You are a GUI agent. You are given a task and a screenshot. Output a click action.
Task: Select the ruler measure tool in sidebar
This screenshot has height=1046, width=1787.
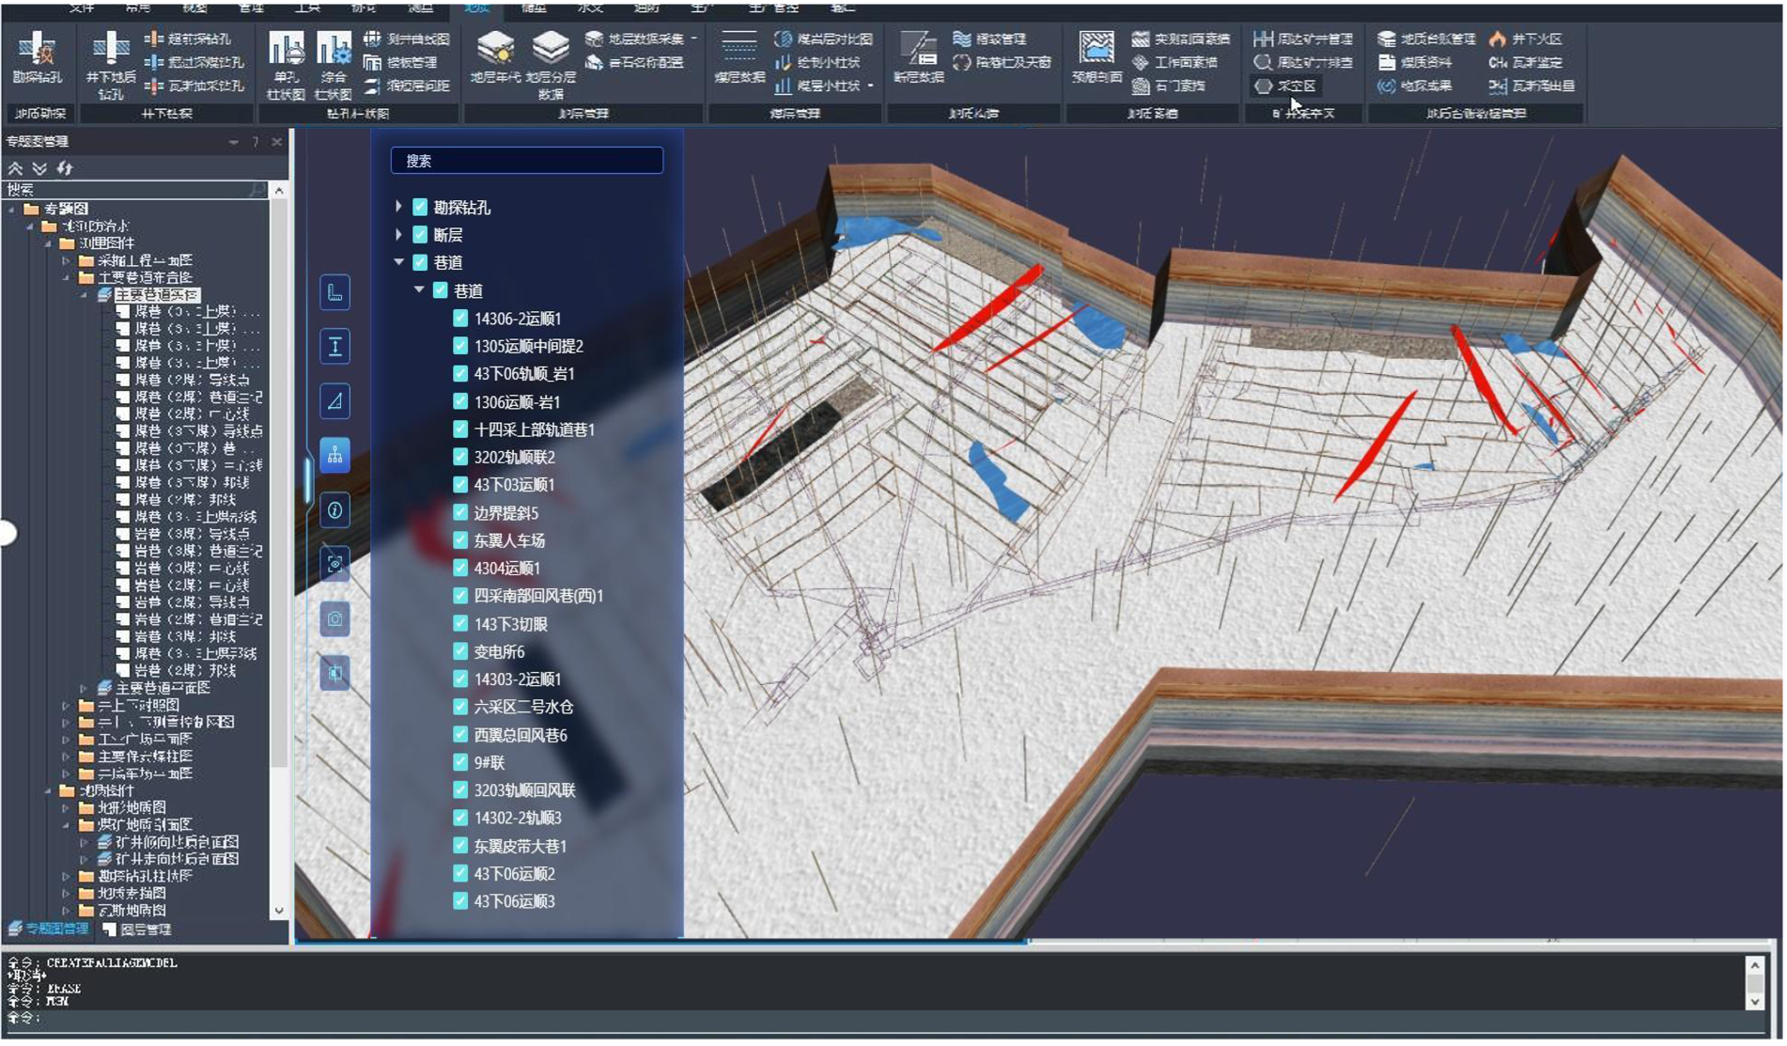click(x=334, y=292)
